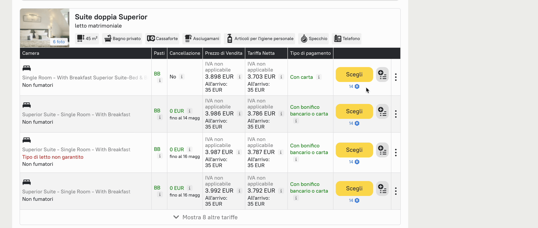
Task: Click info icon under BB in first row
Action: [160, 80]
